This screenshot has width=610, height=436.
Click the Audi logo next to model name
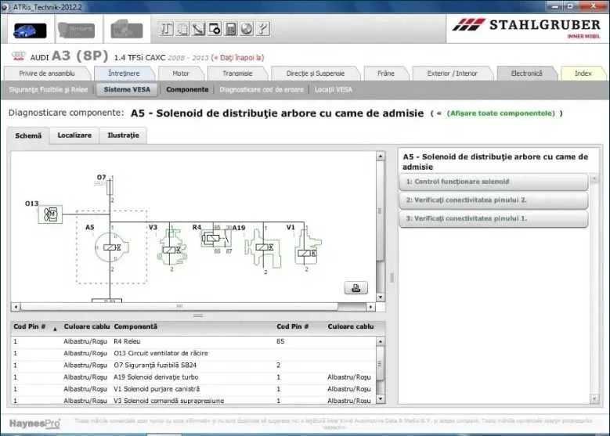18,57
